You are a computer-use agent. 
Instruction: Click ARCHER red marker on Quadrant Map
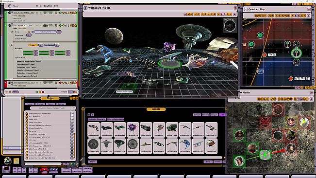[x=265, y=54]
